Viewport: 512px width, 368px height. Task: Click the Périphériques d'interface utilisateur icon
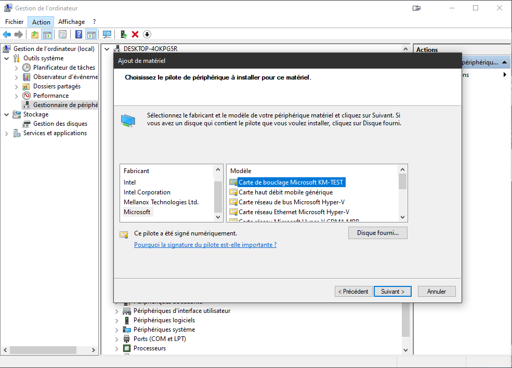point(127,311)
